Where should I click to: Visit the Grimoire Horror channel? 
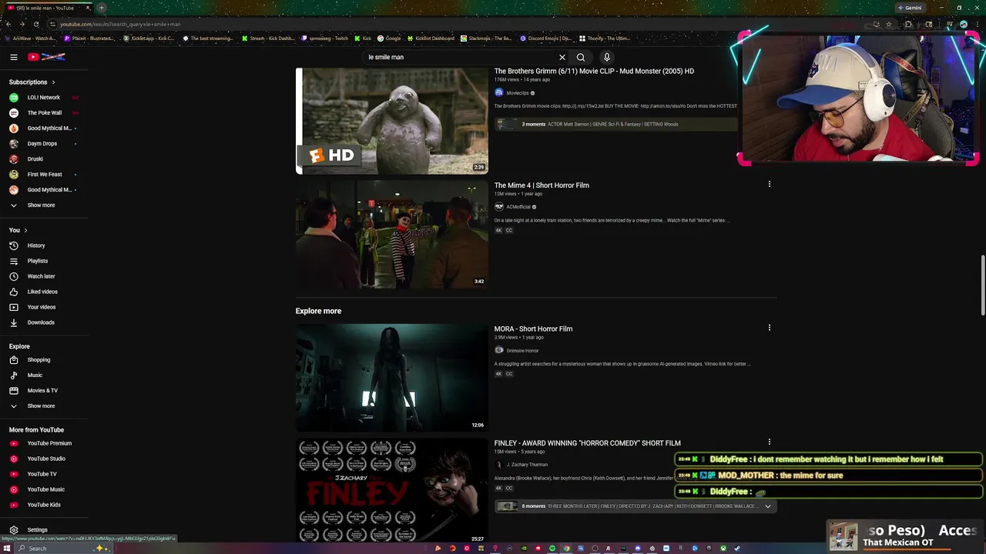click(522, 351)
